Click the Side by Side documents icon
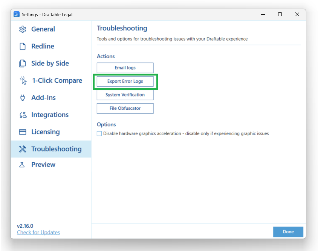 tap(23, 64)
